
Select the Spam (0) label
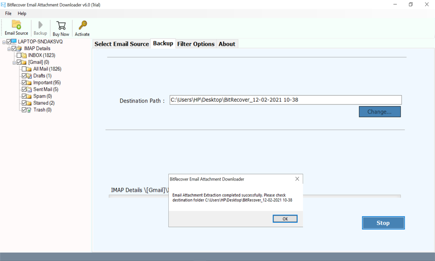43,96
